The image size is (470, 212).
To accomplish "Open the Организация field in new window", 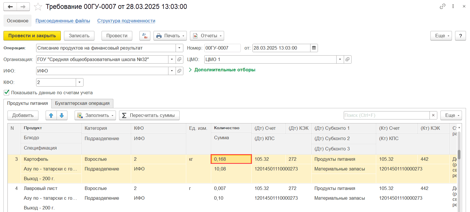I will [x=179, y=60].
